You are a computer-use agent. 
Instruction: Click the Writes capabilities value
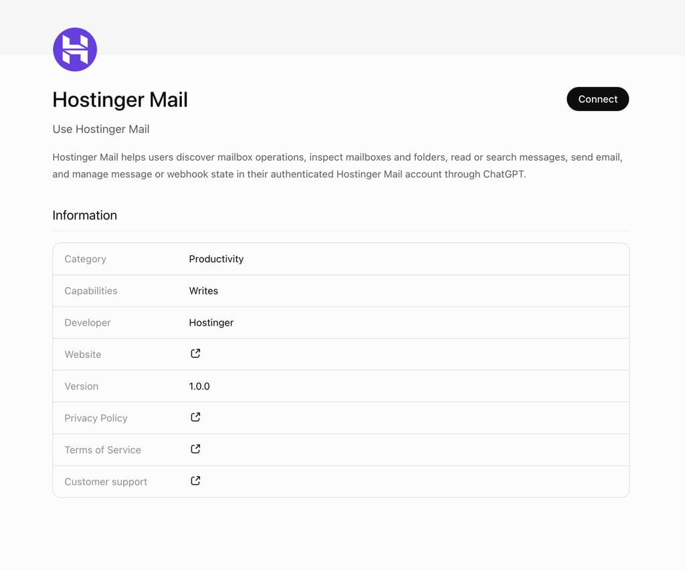coord(203,291)
